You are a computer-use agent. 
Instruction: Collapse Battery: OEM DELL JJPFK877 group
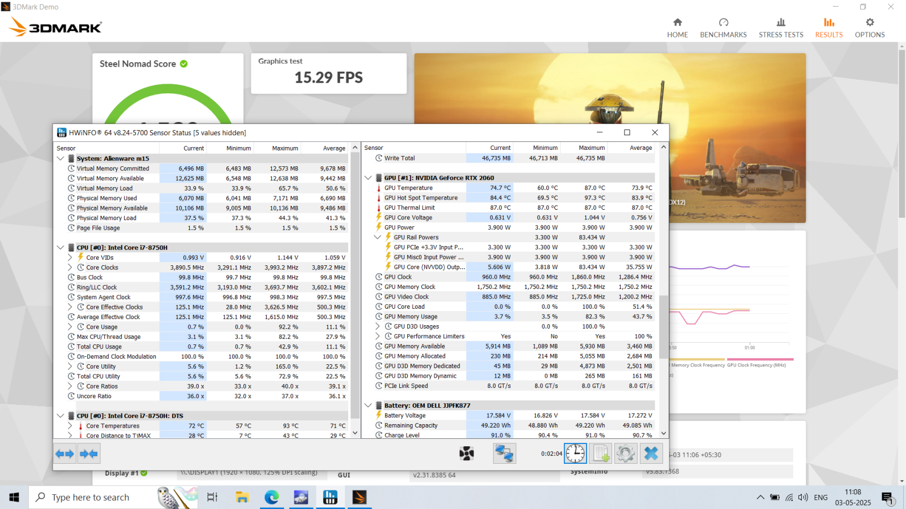pyautogui.click(x=368, y=406)
